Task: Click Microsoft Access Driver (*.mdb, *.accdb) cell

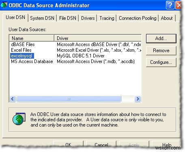Action: [96, 61]
